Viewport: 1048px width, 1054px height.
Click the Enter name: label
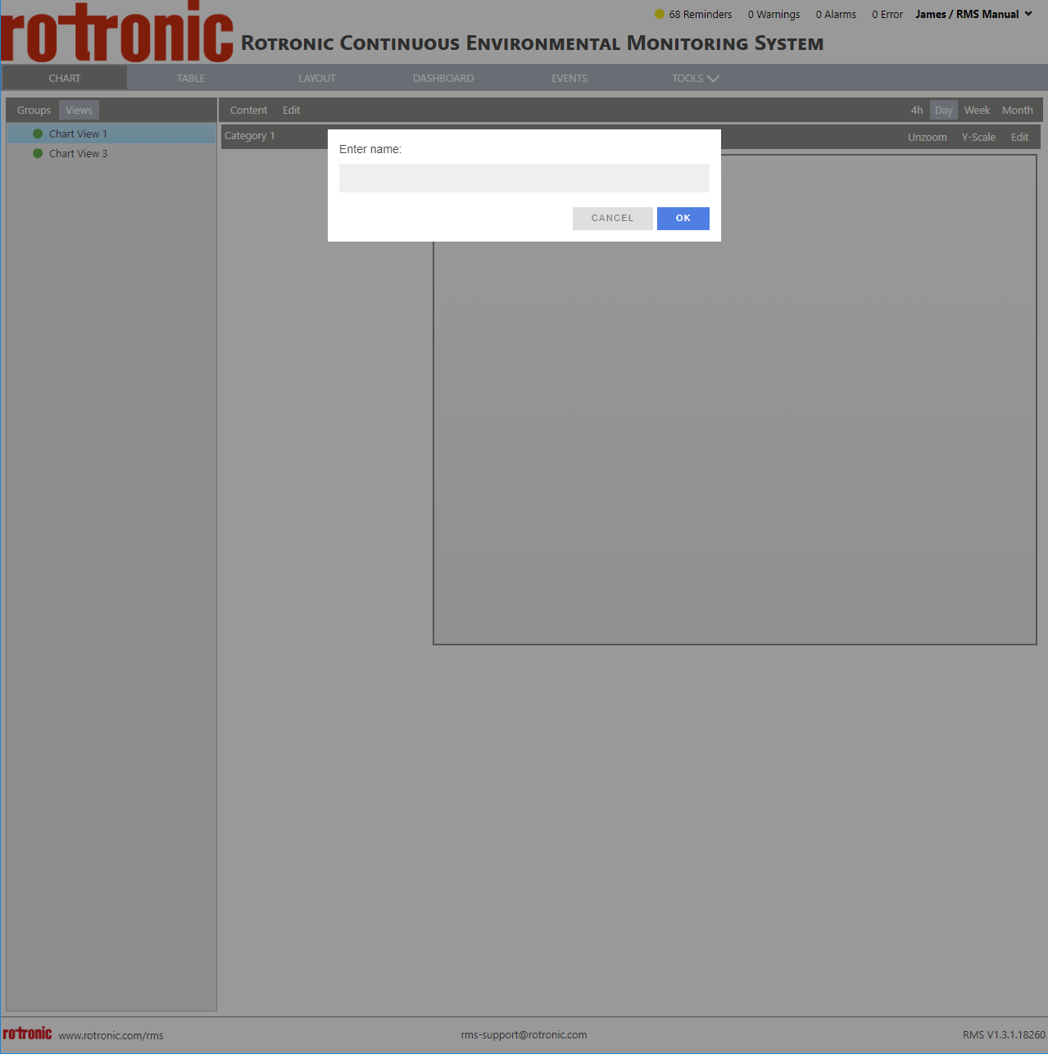point(370,149)
